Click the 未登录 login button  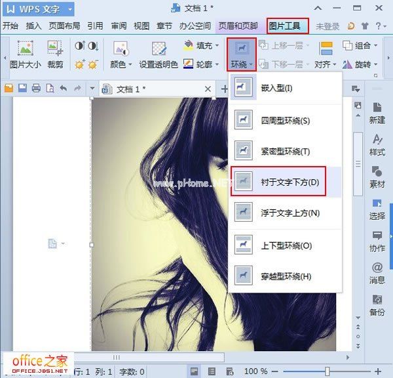coord(327,26)
